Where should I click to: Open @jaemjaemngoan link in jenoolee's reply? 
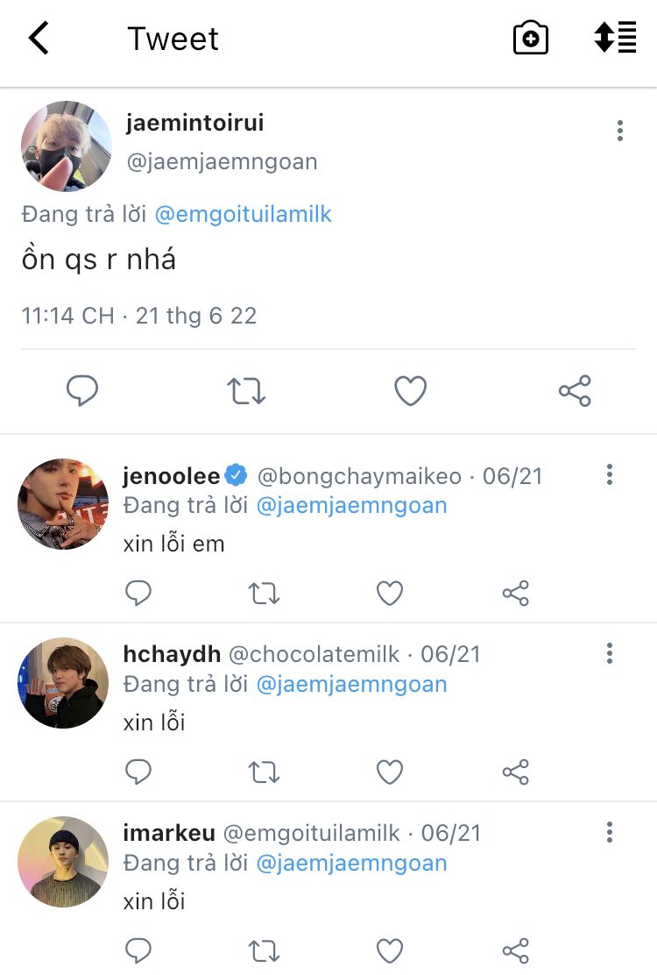coord(351,506)
